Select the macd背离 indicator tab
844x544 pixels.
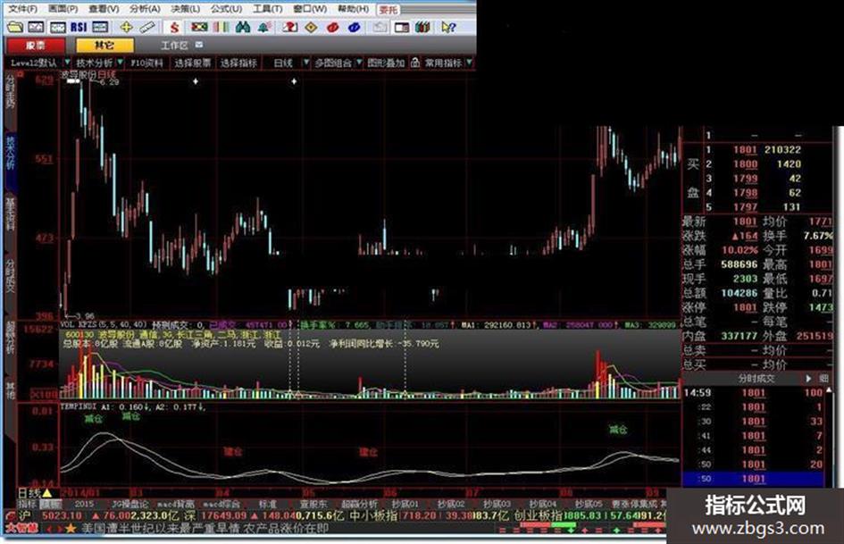175,504
